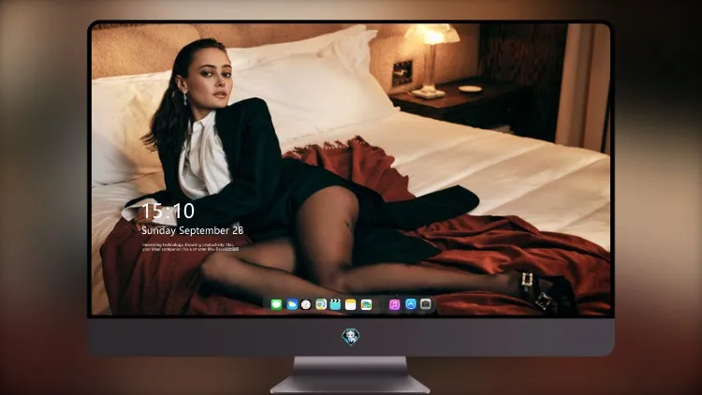Open the green Messages app in dock
Image resolution: width=702 pixels, height=395 pixels.
coord(276,304)
